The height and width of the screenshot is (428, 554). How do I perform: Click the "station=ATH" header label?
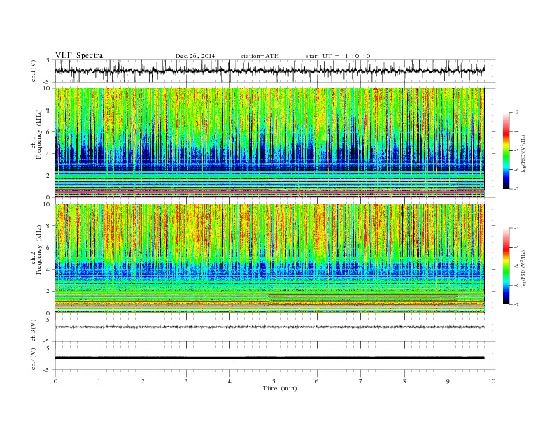coord(260,56)
